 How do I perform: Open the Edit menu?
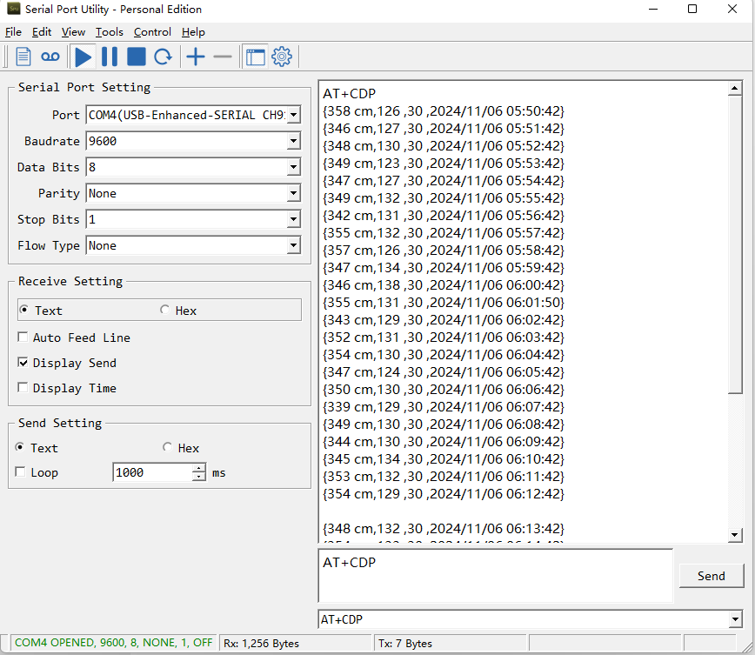click(x=42, y=32)
